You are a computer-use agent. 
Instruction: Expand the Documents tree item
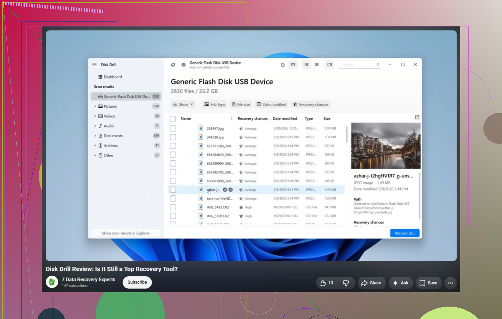coord(95,136)
